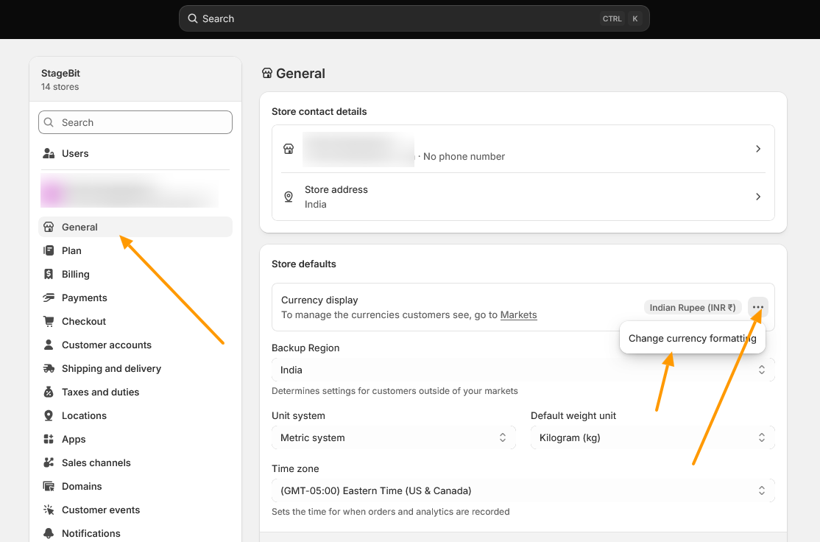Click the Sales channels icon
Image resolution: width=820 pixels, height=542 pixels.
click(x=49, y=462)
